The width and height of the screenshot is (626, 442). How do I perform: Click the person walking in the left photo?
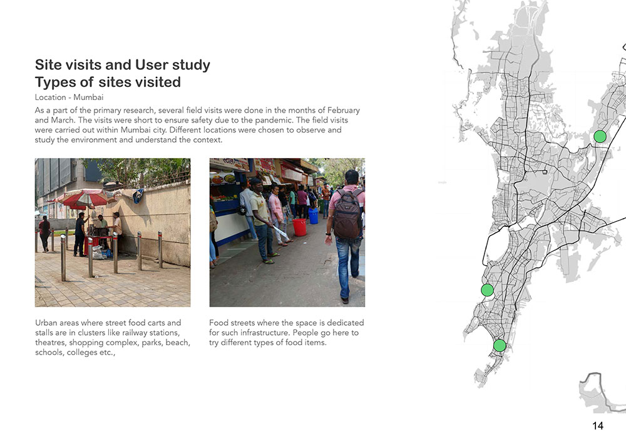point(44,233)
